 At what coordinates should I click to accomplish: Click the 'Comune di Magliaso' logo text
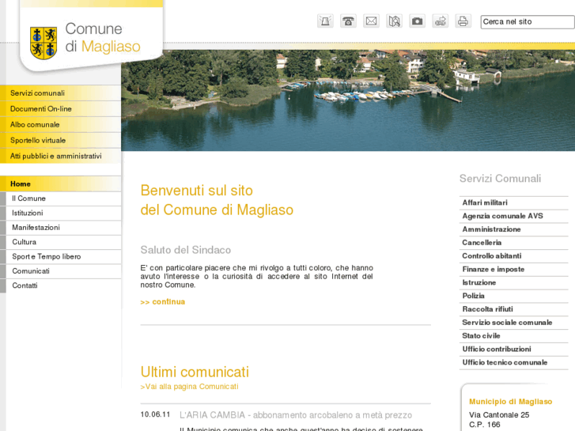click(103, 38)
